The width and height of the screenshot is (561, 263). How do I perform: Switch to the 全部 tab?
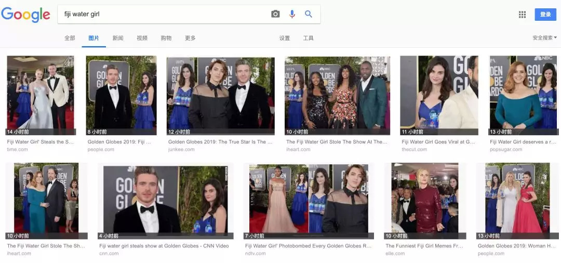coord(70,38)
